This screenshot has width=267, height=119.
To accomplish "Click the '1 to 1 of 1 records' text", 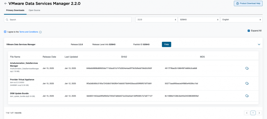I will point(14,113).
